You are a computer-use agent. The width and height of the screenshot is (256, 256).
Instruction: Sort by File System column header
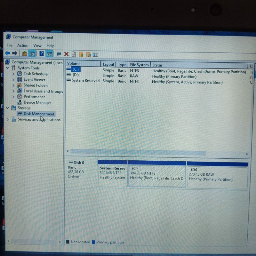coord(139,65)
